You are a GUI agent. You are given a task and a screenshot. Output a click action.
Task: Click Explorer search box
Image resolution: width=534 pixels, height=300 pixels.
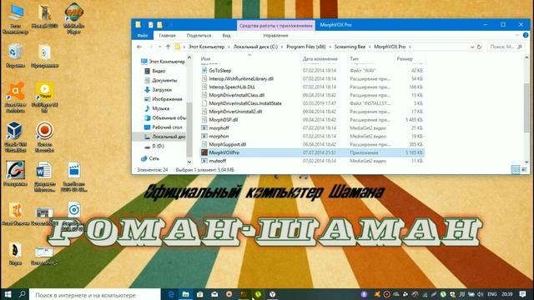coord(506,47)
